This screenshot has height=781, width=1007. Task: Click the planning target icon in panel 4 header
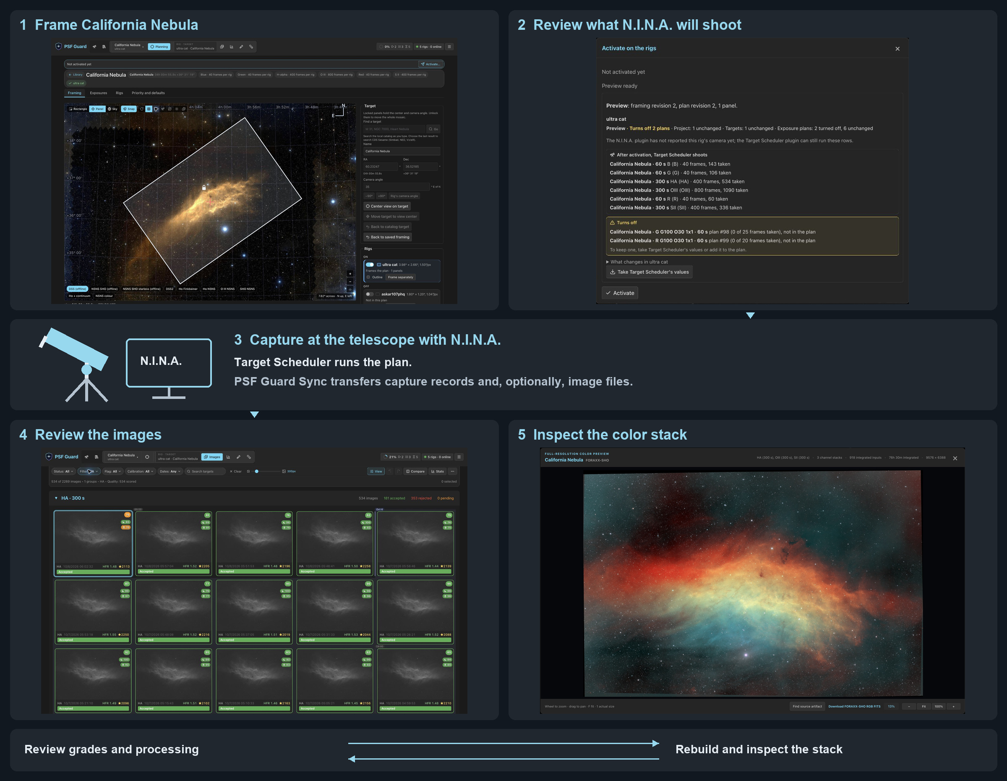tap(147, 457)
